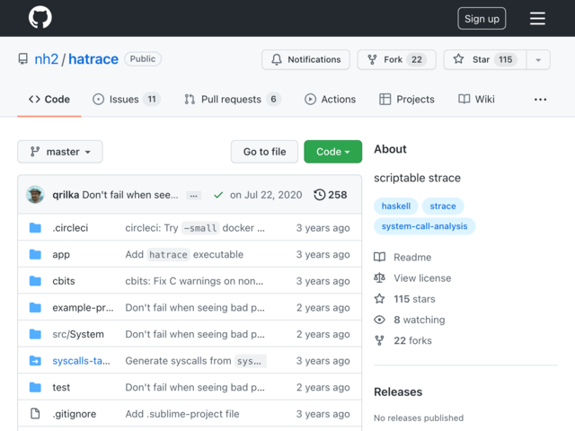Open the qrilka author link
This screenshot has height=431, width=575.
tap(66, 195)
